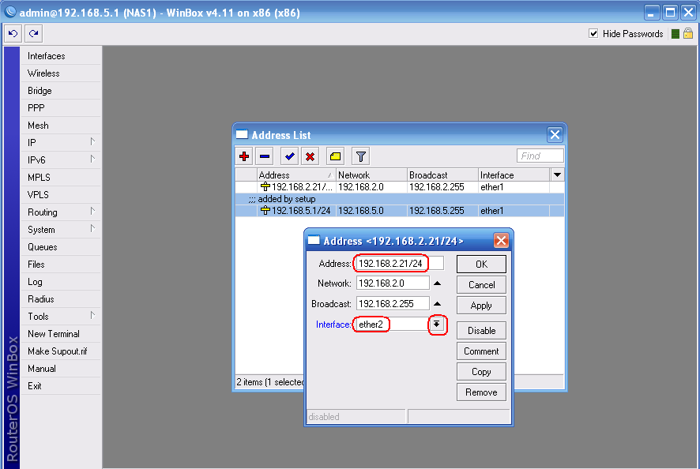Screen dimensions: 700x469
Task: Open the Mesh menu item
Action: pos(61,126)
